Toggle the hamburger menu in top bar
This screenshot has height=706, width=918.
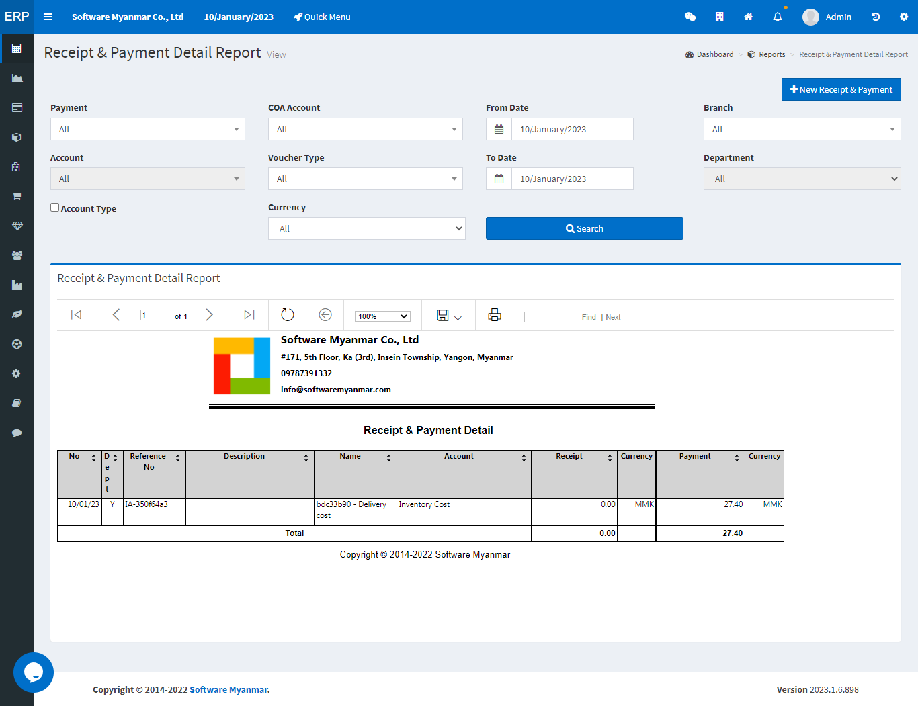tap(48, 17)
